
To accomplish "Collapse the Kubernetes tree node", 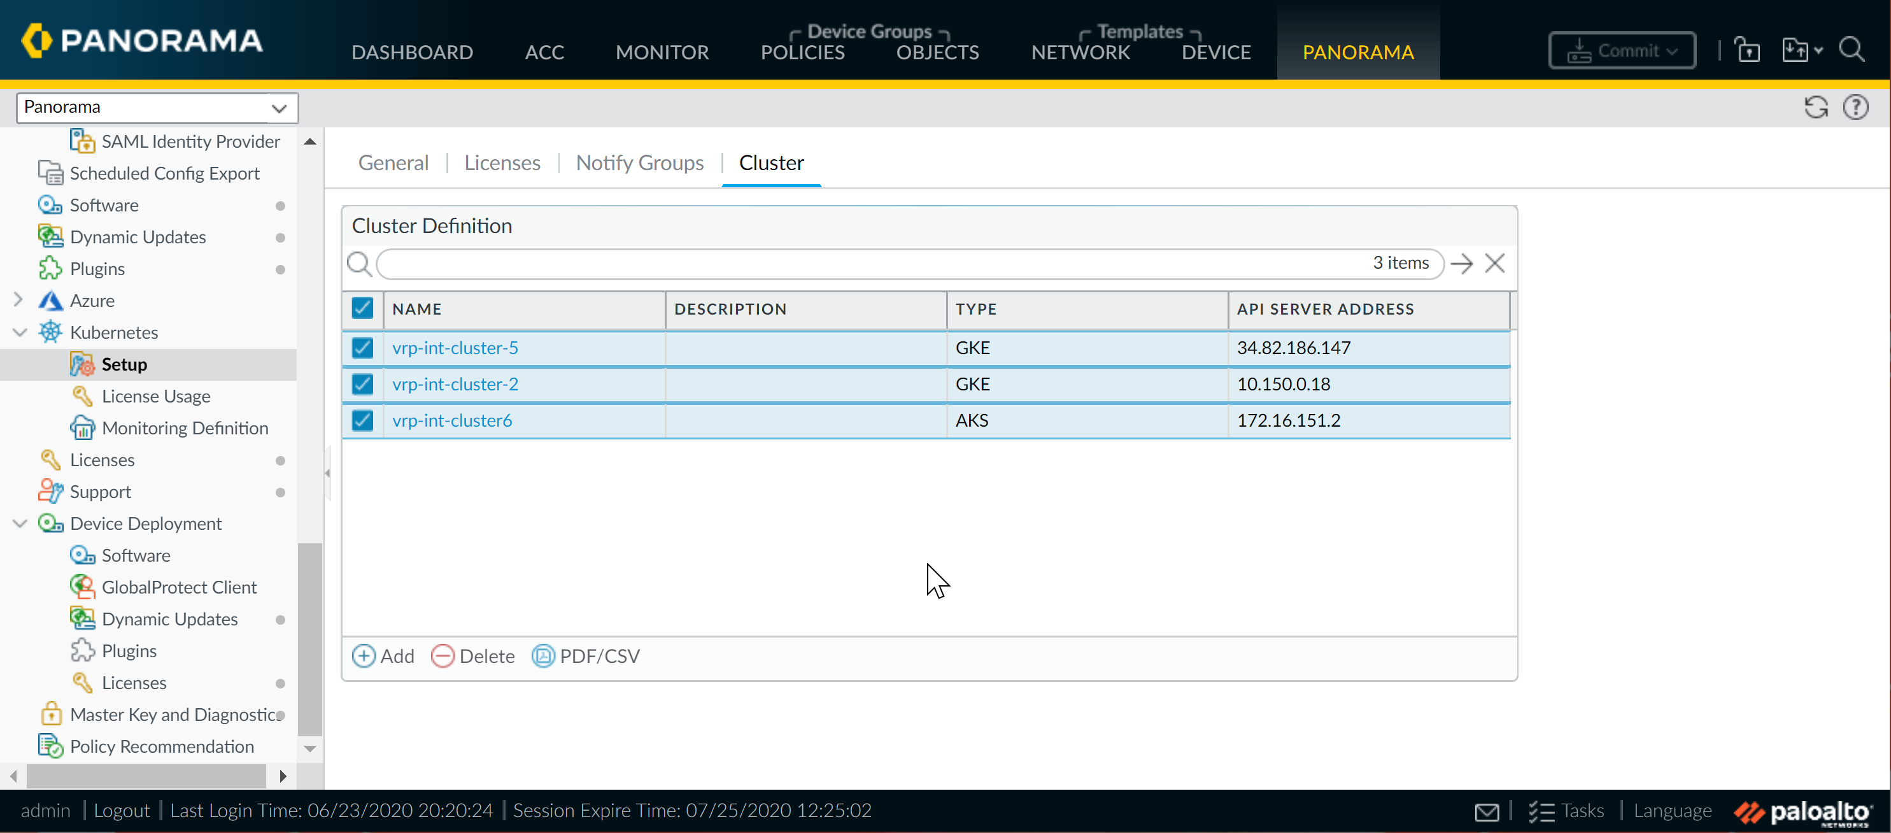I will click(x=20, y=332).
